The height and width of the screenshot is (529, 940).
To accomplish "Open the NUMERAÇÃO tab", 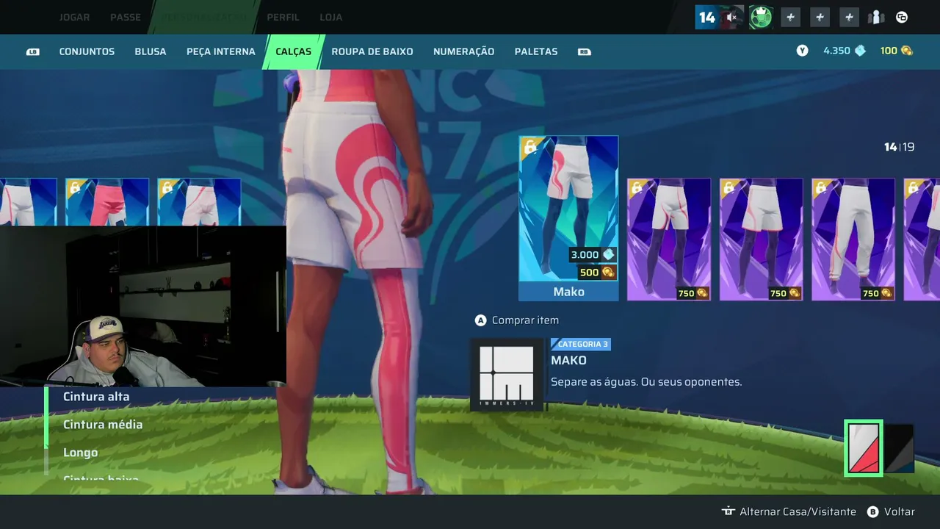I will coord(464,51).
